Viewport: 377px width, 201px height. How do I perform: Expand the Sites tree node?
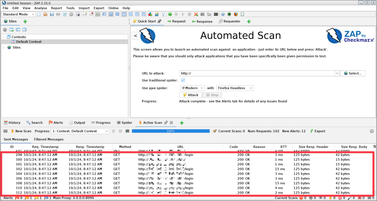coord(4,47)
